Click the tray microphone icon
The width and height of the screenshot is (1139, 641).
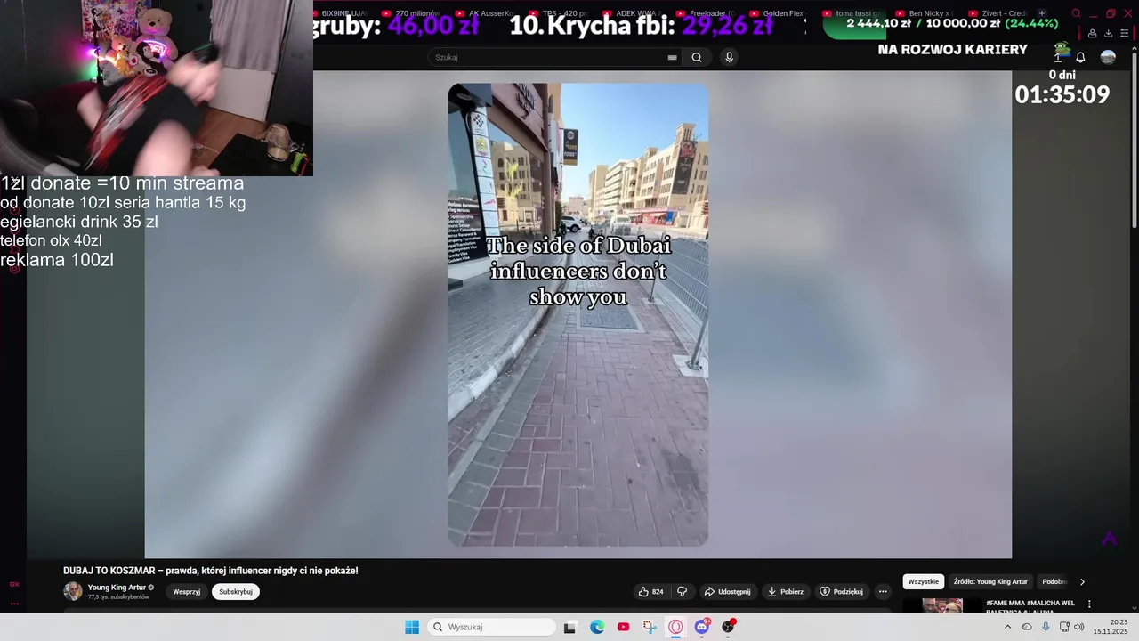pyautogui.click(x=1046, y=627)
